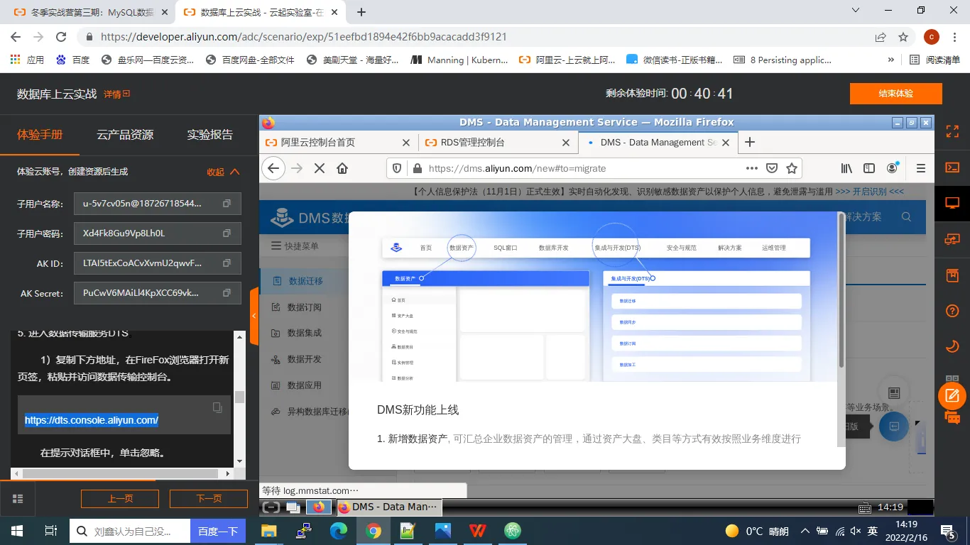This screenshot has width=970, height=545.
Task: Copy the AK Secret value
Action: 227,293
